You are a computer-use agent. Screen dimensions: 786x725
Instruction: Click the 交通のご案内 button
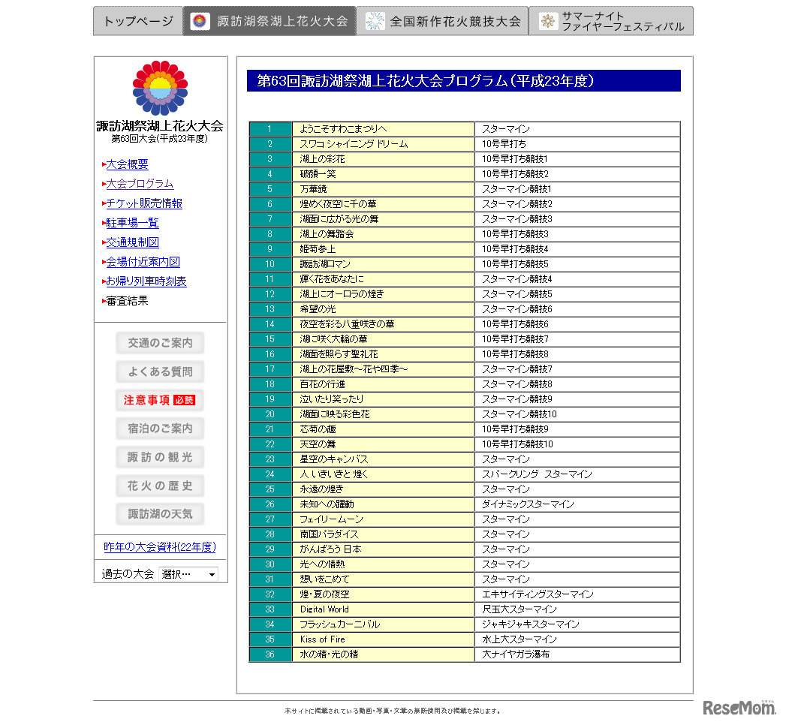point(160,343)
